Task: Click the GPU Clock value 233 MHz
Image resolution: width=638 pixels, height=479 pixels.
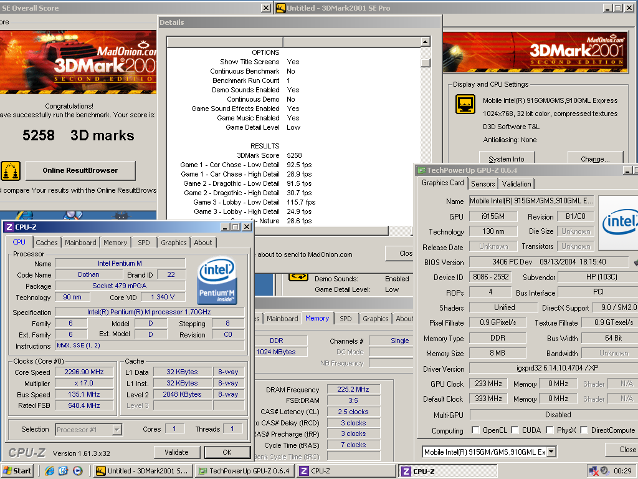Action: click(488, 384)
